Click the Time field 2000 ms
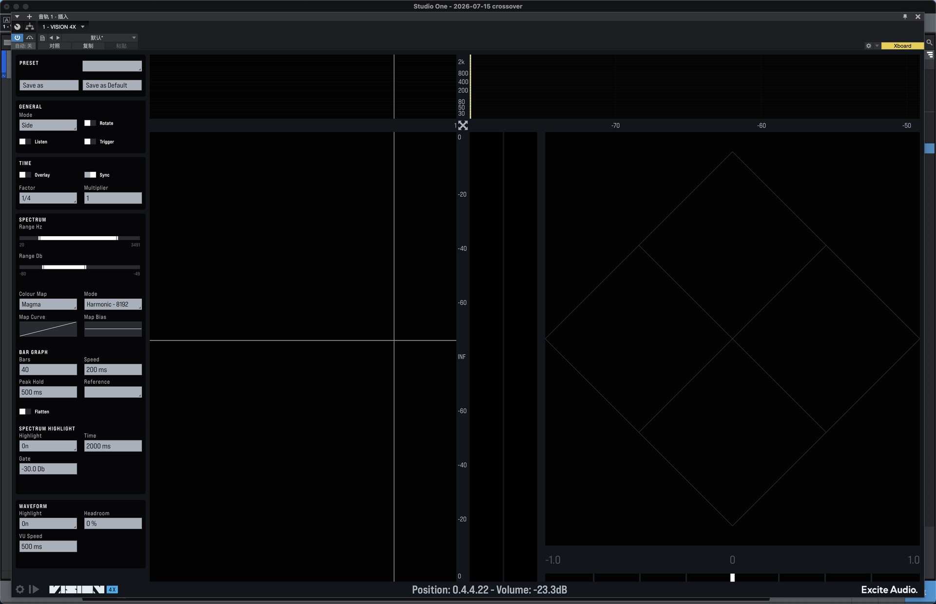The image size is (936, 604). click(113, 446)
